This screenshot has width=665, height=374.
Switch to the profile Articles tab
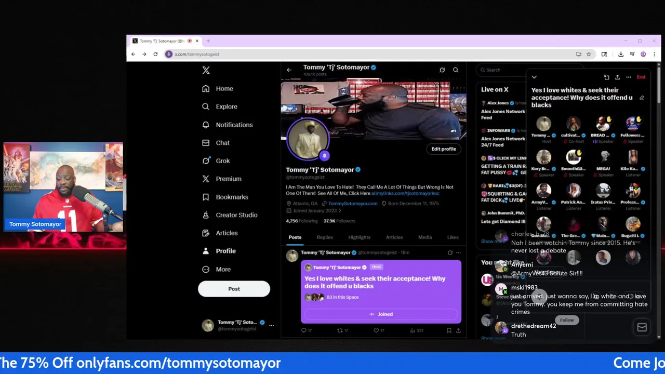(394, 237)
